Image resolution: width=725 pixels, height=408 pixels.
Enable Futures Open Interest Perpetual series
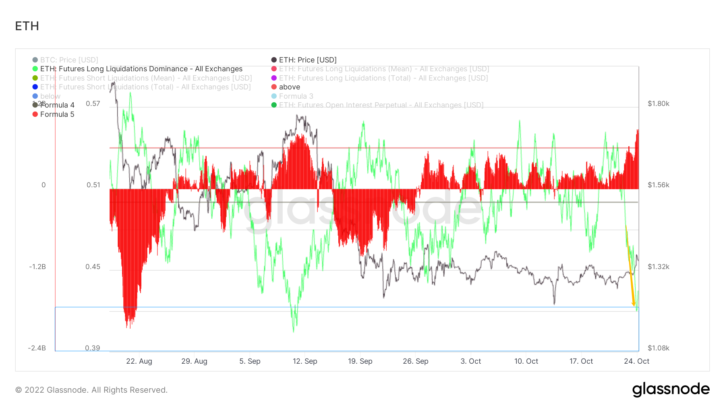381,105
